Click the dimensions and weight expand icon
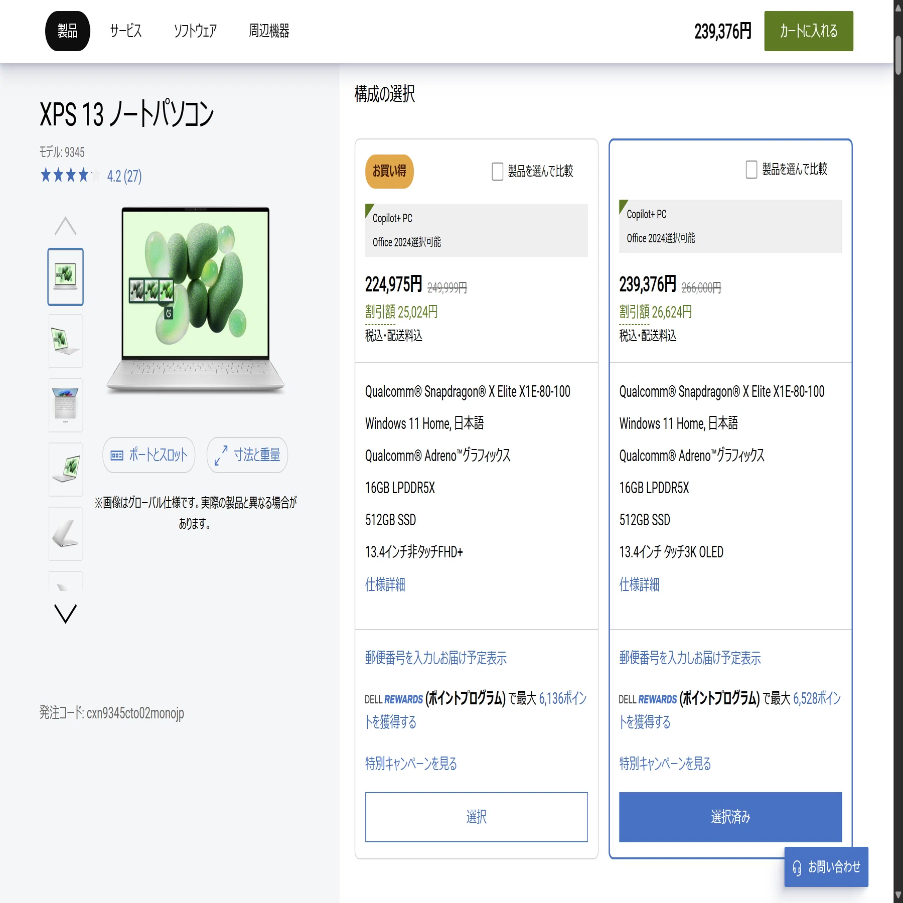 click(x=221, y=456)
